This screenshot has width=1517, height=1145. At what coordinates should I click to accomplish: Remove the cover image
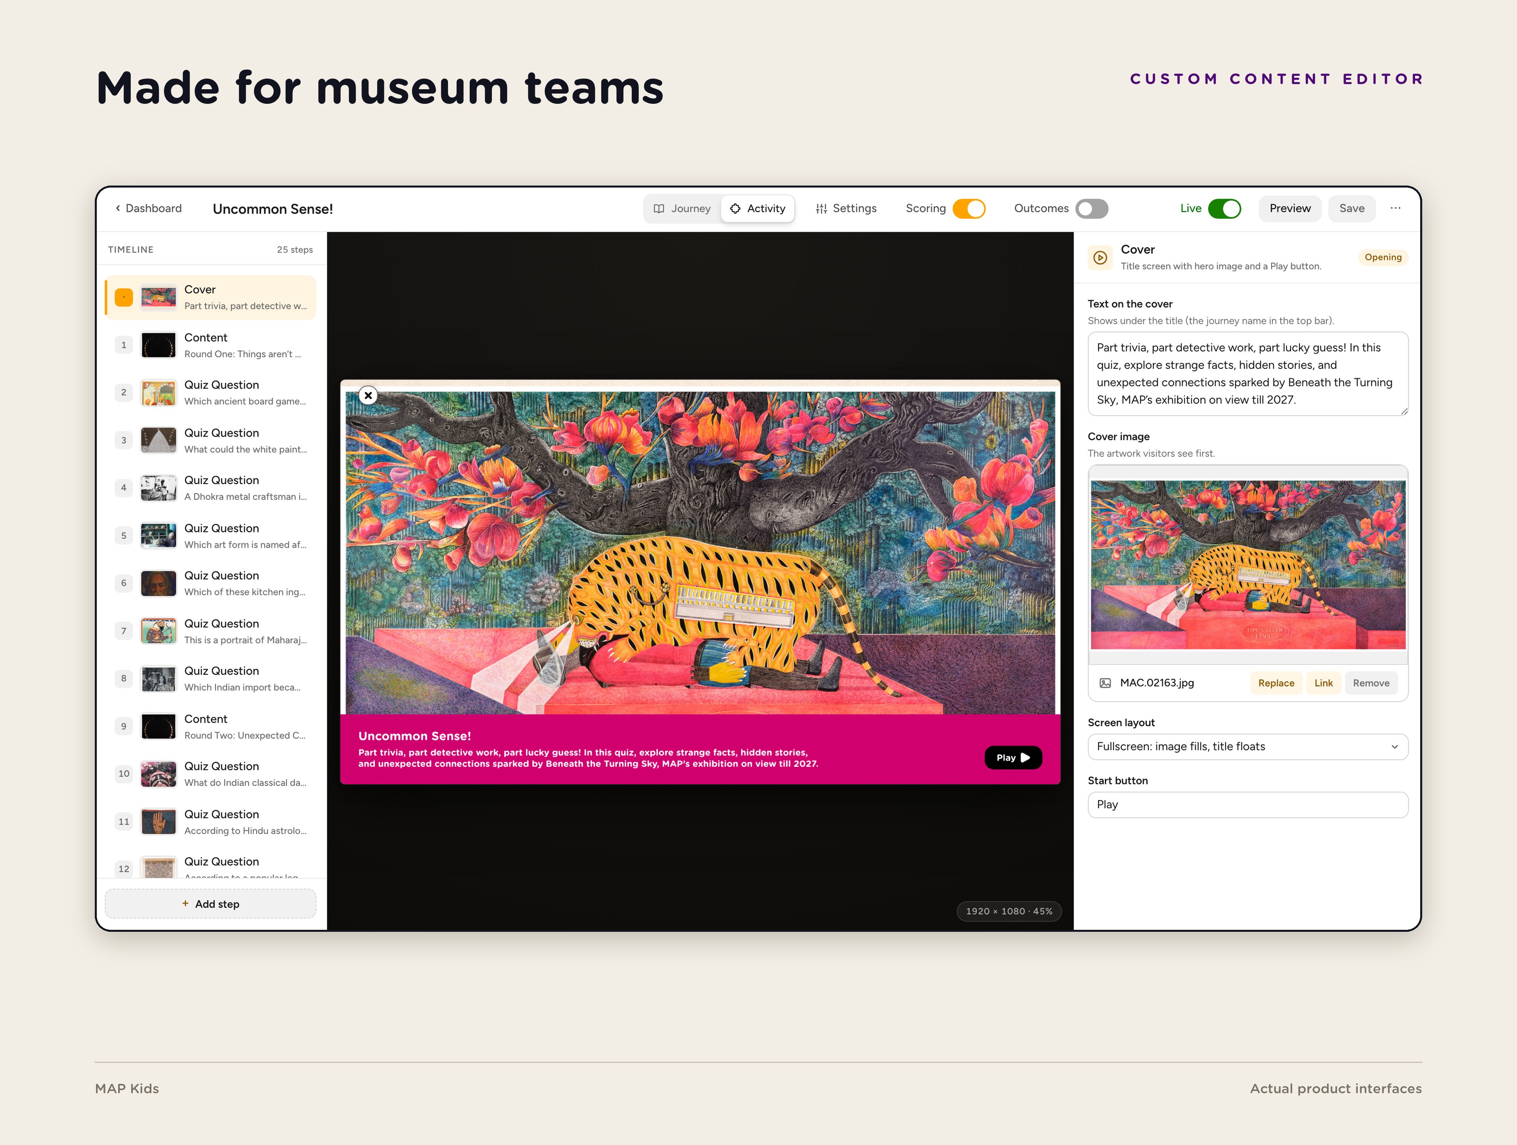click(1371, 683)
